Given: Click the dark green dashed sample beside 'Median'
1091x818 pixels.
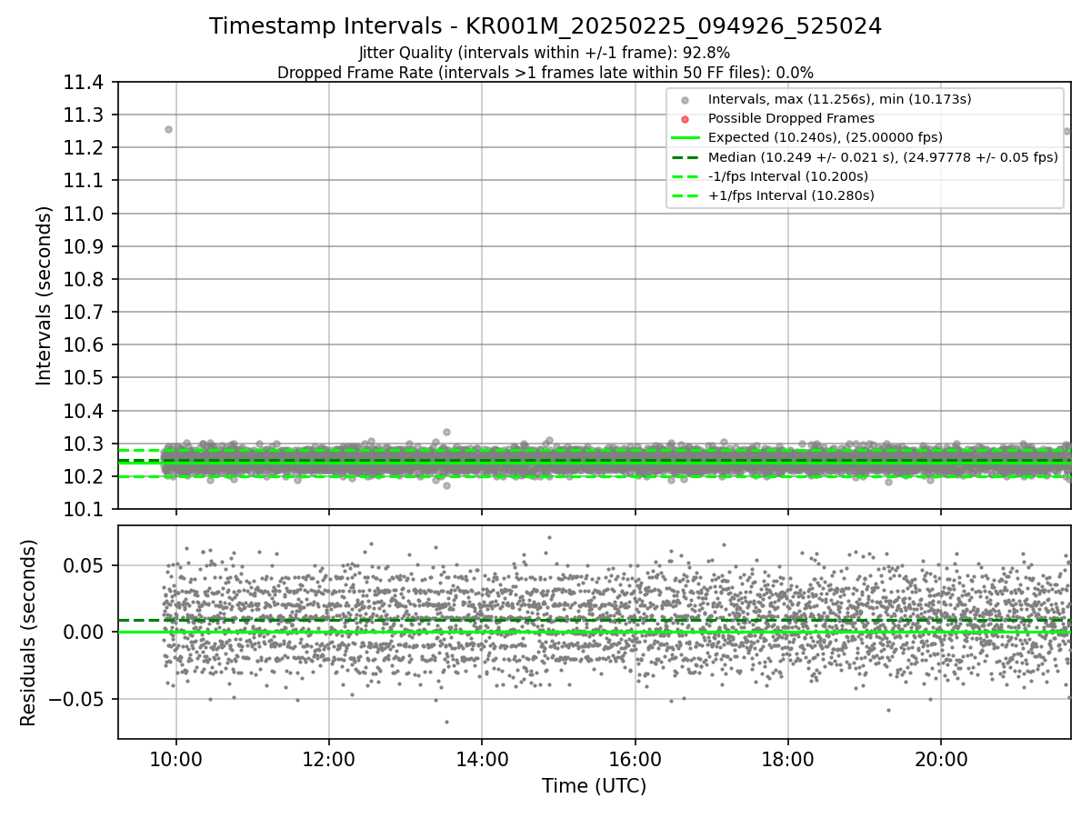Looking at the screenshot, I should pos(686,157).
